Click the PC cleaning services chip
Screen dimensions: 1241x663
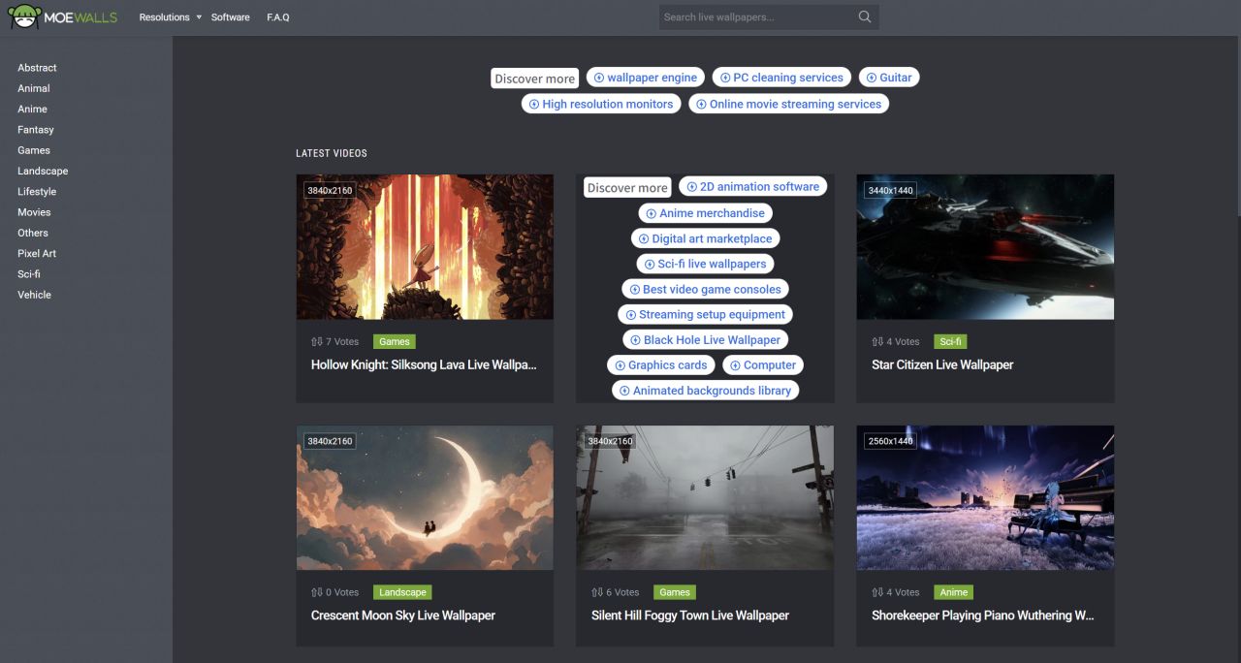(x=781, y=78)
